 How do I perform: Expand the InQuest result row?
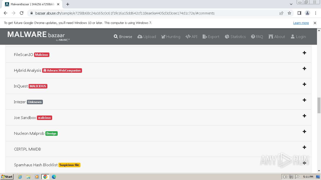click(x=304, y=84)
